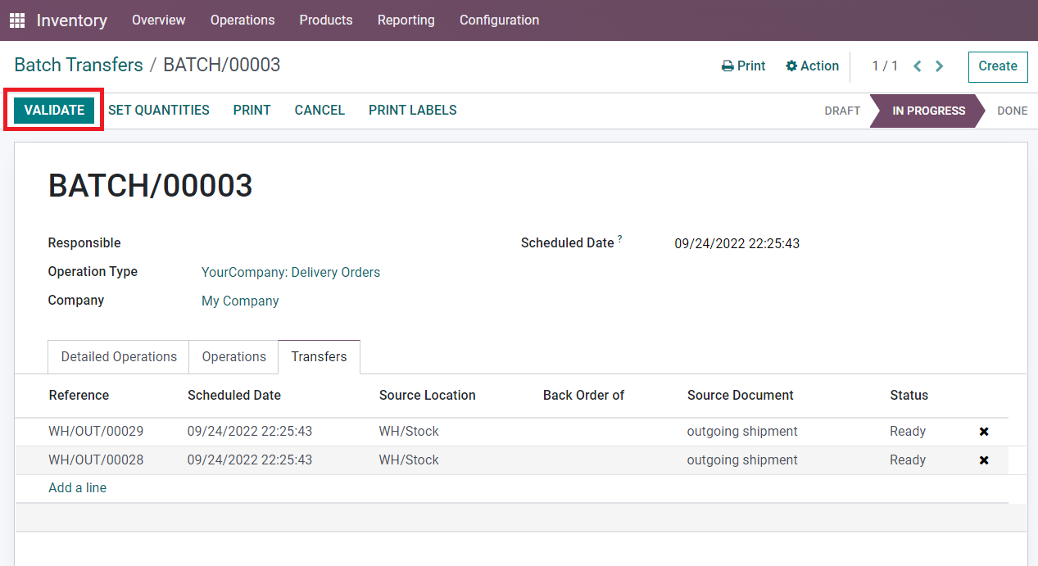Switch to Detailed Operations tab
1038x566 pixels.
119,357
